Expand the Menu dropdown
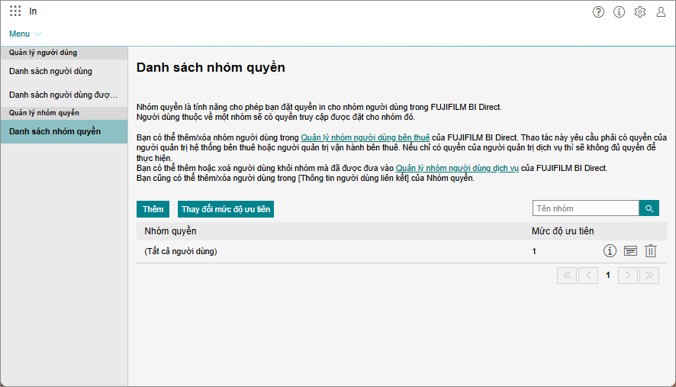This screenshot has width=676, height=387. [25, 34]
